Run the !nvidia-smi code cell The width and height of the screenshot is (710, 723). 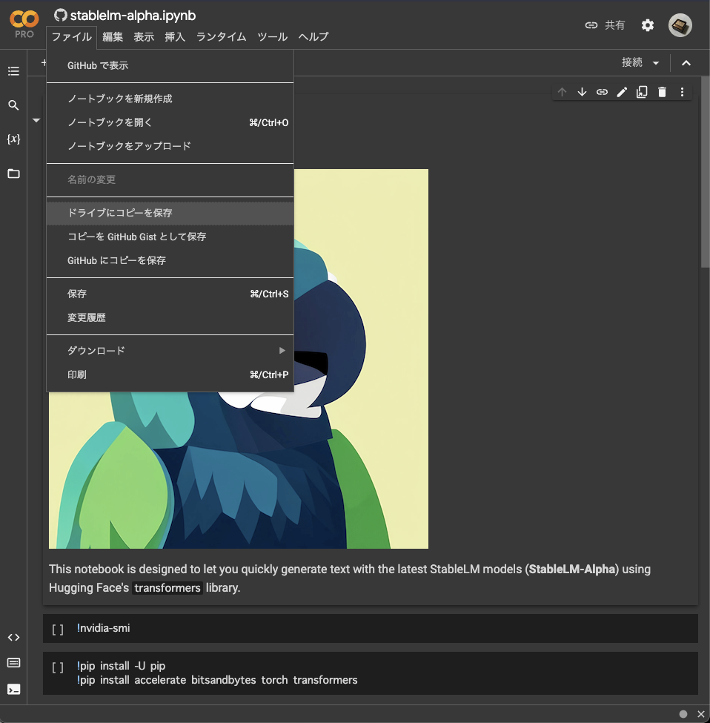tap(58, 629)
